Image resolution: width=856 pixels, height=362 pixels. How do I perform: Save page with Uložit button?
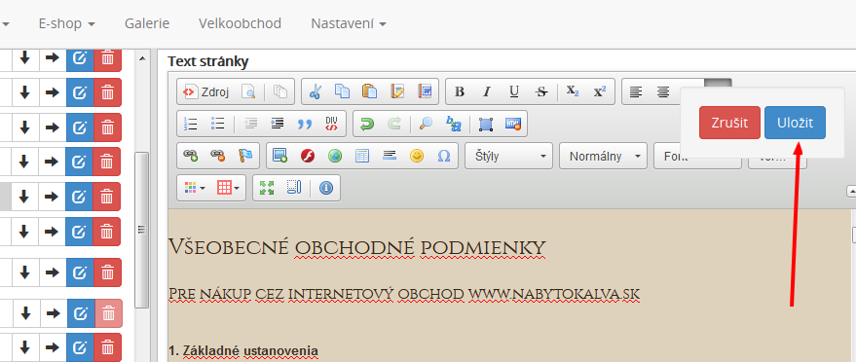[795, 123]
